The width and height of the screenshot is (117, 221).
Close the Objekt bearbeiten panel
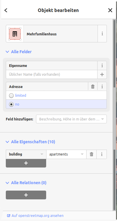tap(110, 10)
